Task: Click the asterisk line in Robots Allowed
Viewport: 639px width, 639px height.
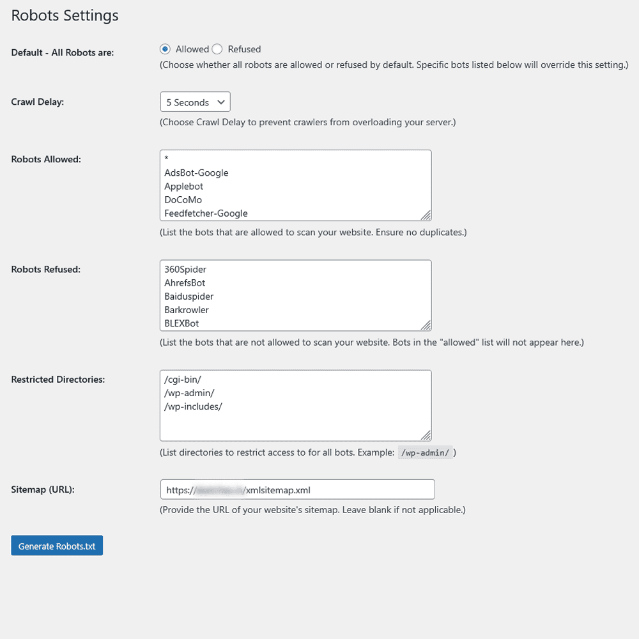Action: click(166, 159)
